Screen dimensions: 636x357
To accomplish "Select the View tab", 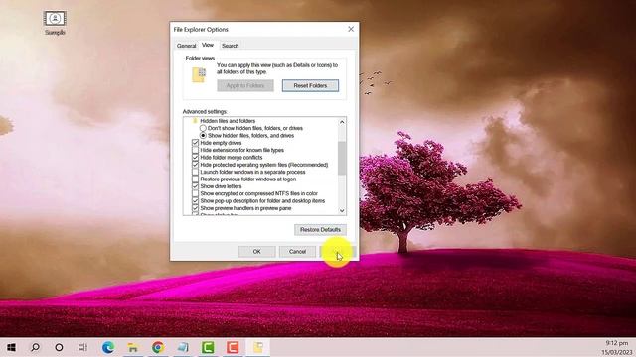I will [208, 45].
